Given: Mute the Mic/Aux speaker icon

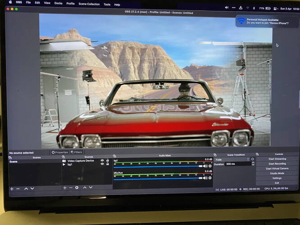Looking at the screenshot, I should pos(205,178).
